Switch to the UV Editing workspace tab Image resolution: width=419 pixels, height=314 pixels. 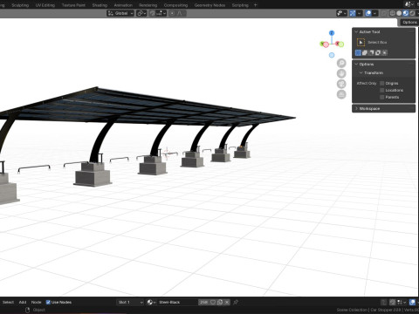[x=45, y=5]
